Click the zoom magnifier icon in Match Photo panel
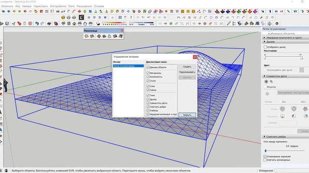The height and width of the screenshot is (173, 309). [271, 82]
